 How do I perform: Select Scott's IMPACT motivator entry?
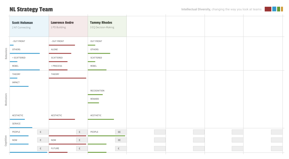[16, 83]
